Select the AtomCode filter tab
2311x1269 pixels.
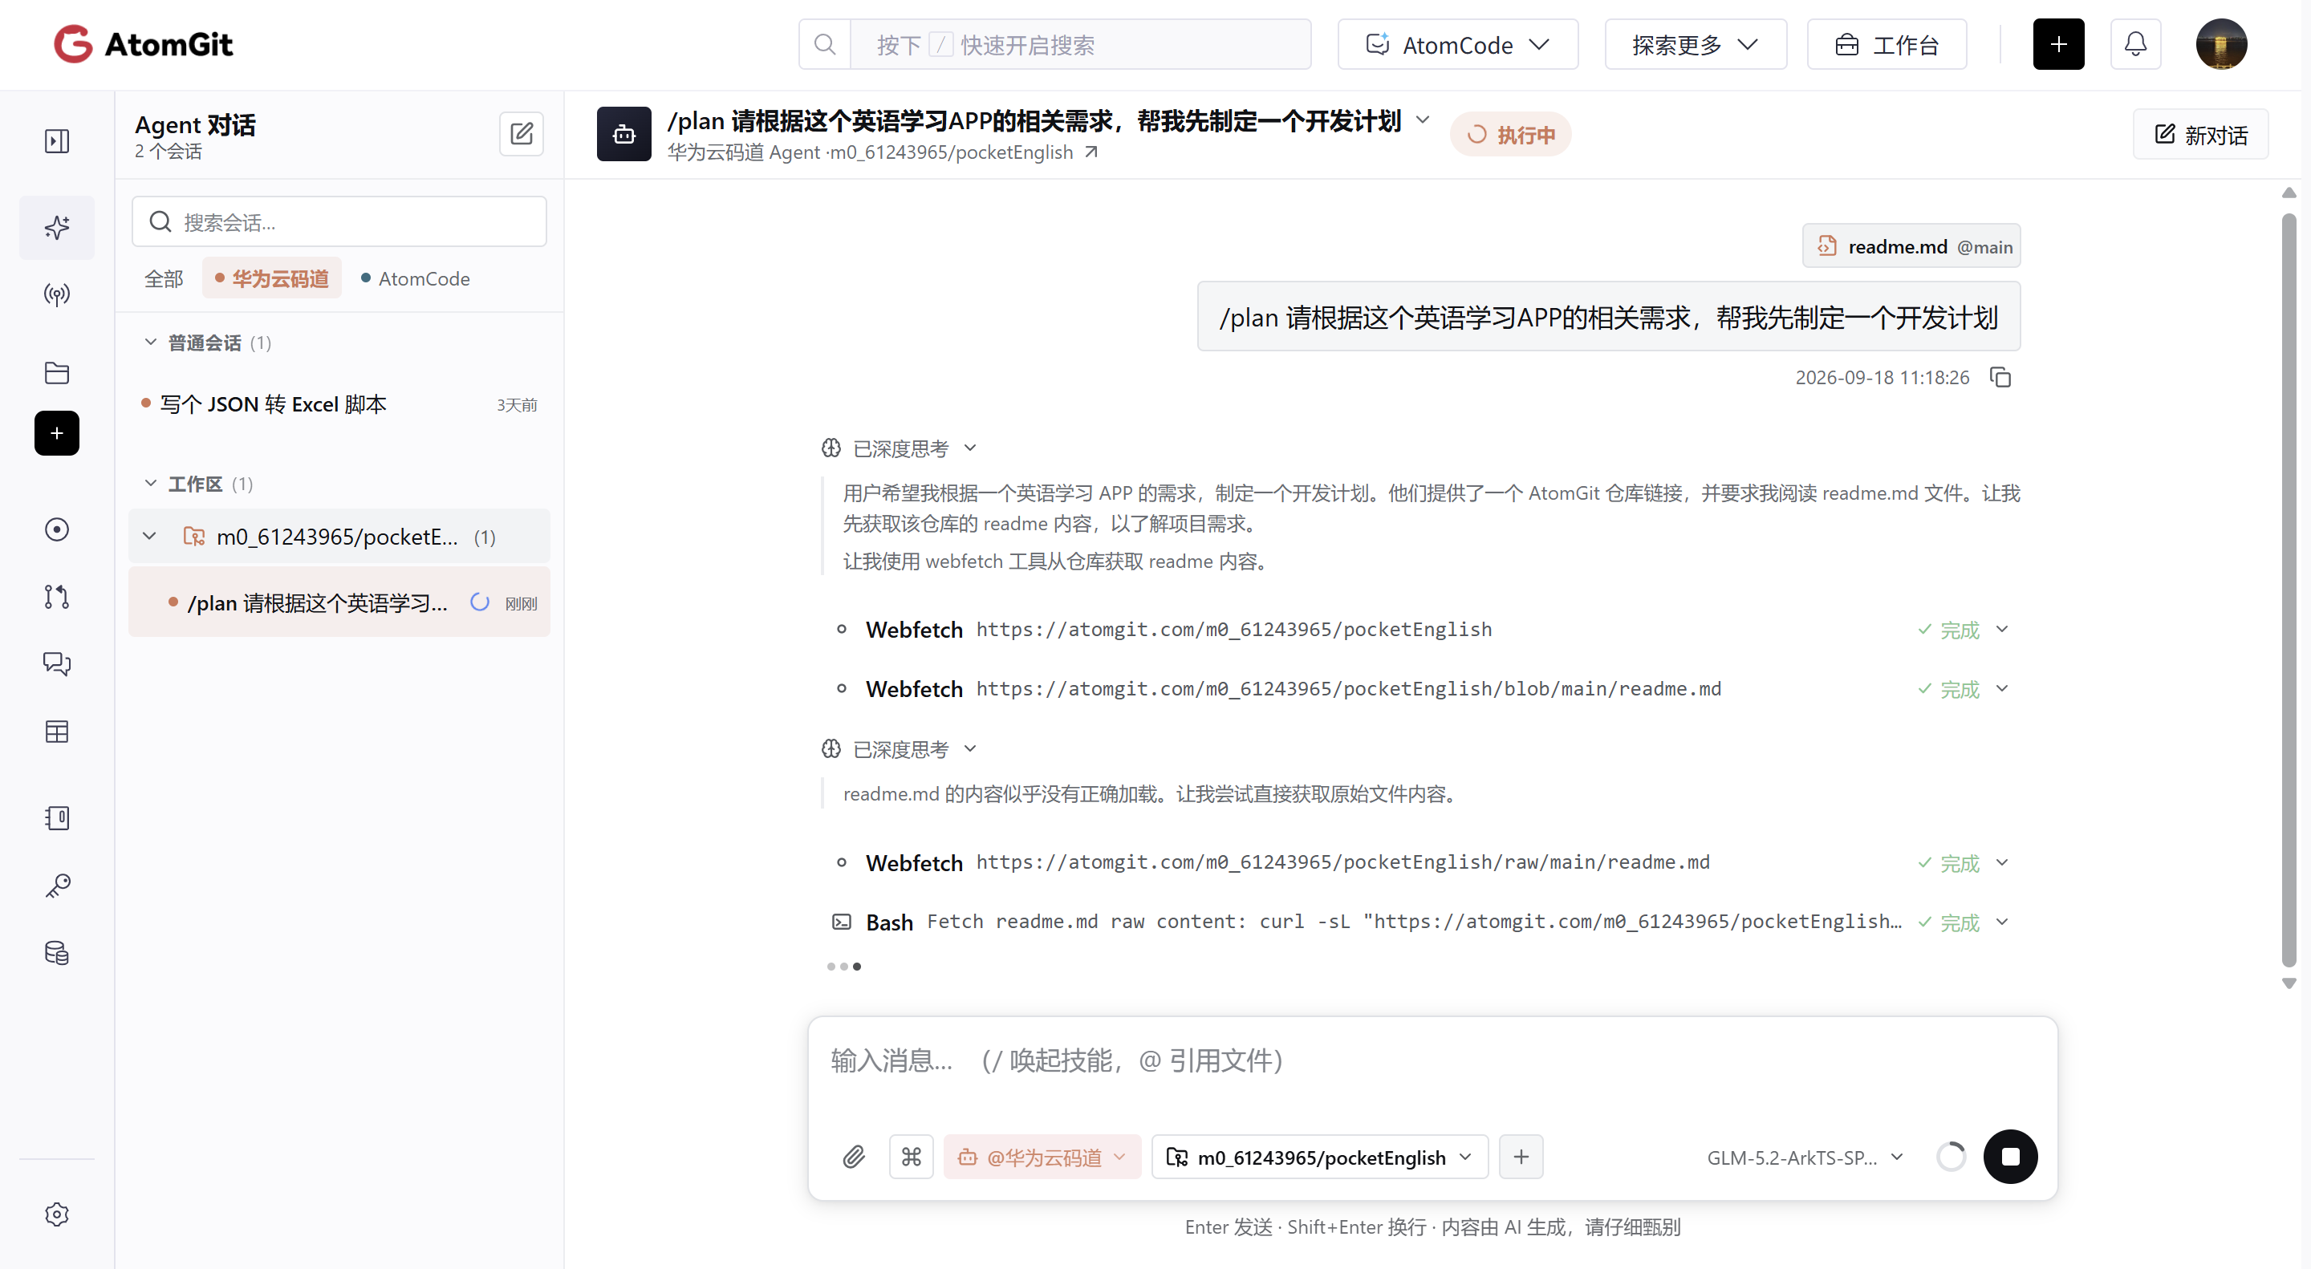click(x=415, y=278)
